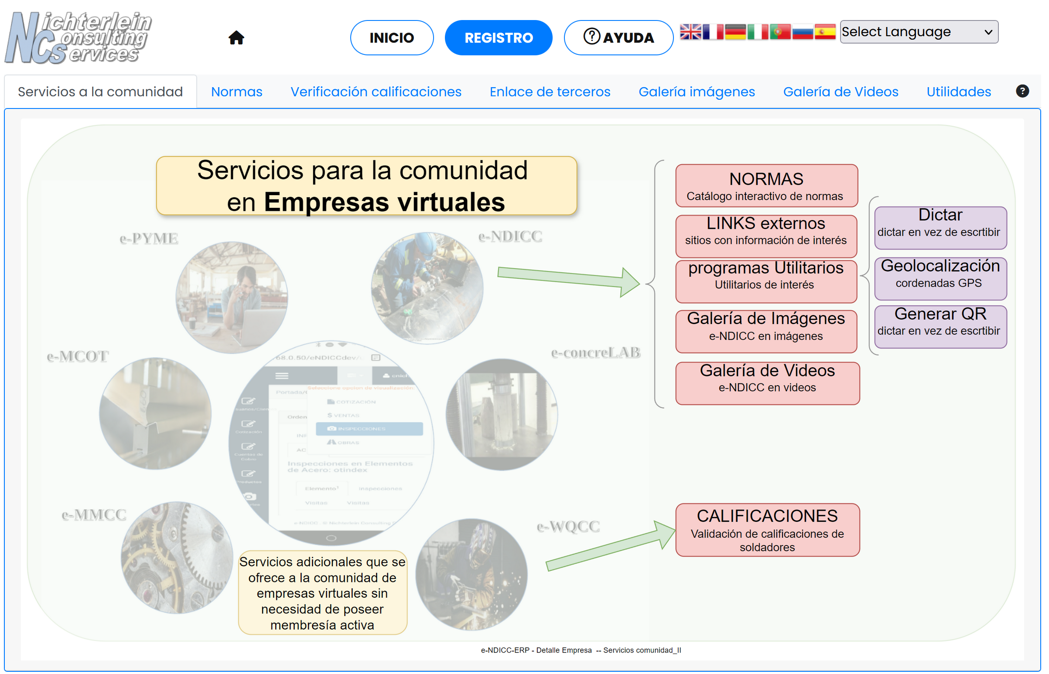Click the round question mark help icon

tap(1022, 91)
